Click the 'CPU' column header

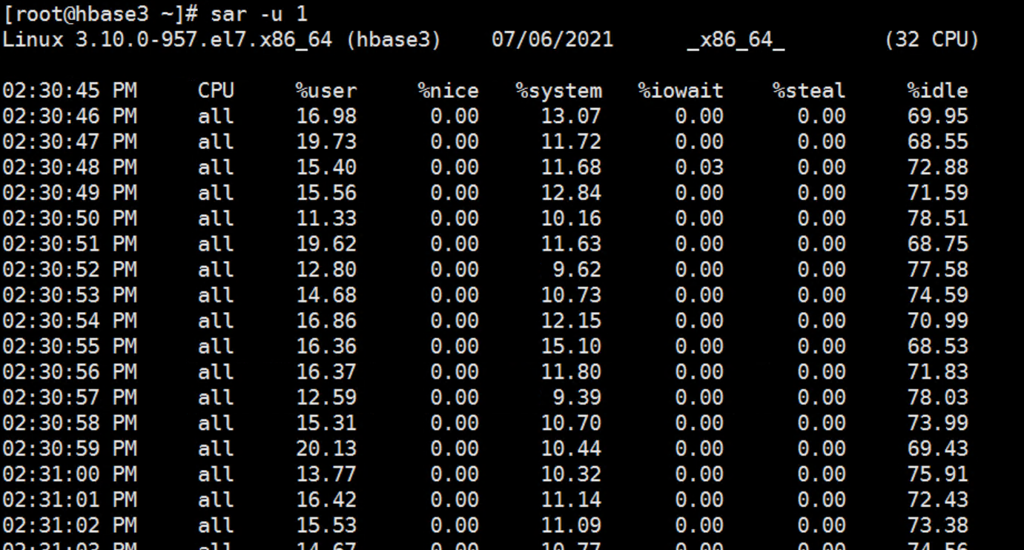216,91
